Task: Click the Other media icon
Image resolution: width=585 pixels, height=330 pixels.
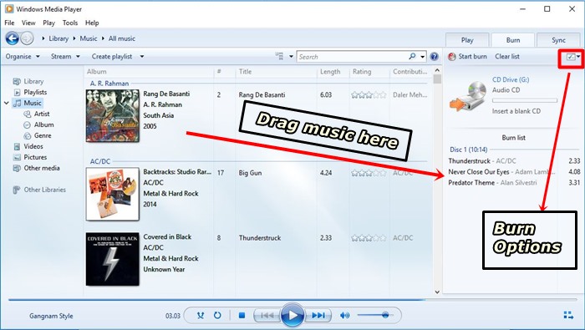Action: tap(17, 168)
